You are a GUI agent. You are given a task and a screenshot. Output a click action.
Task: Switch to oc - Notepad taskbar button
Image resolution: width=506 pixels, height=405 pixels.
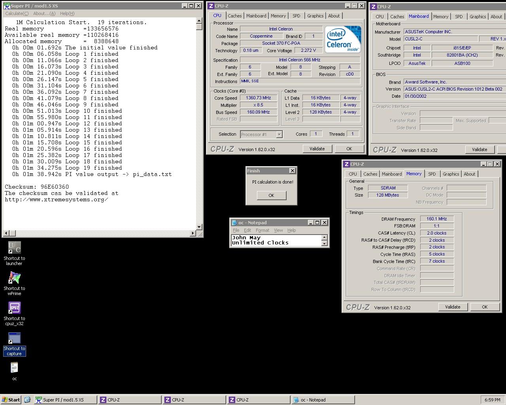(323, 400)
